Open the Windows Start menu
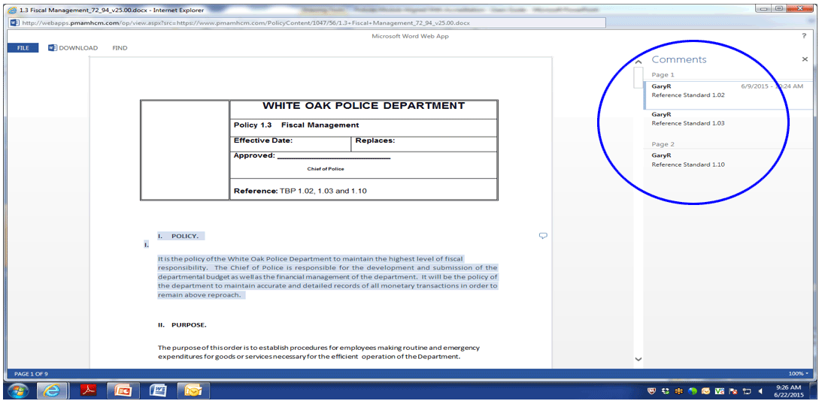The width and height of the screenshot is (822, 404). point(18,391)
